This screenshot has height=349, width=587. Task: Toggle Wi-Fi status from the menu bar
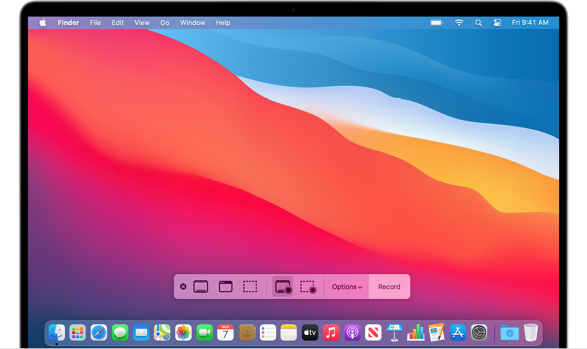point(459,23)
